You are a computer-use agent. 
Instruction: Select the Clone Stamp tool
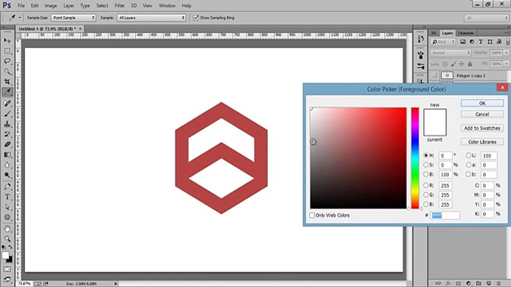click(x=7, y=124)
